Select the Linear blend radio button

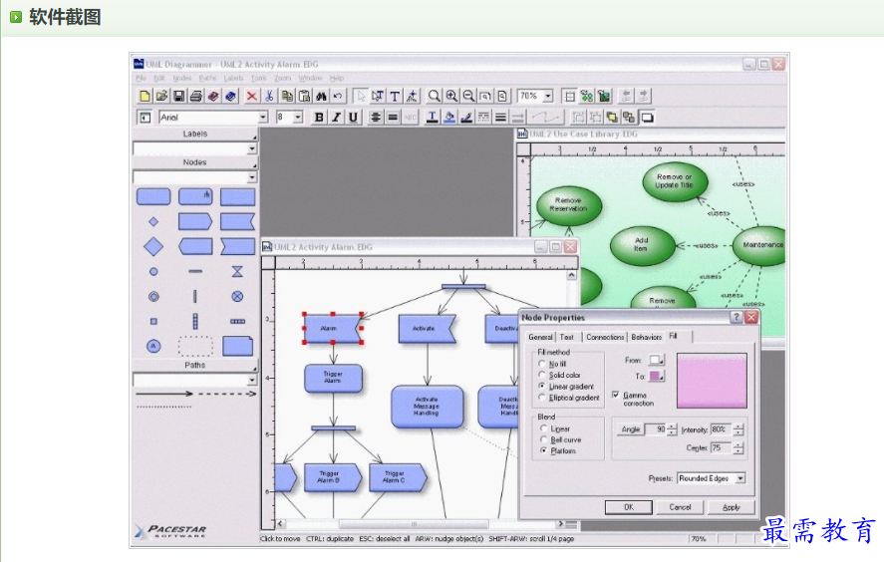point(543,428)
